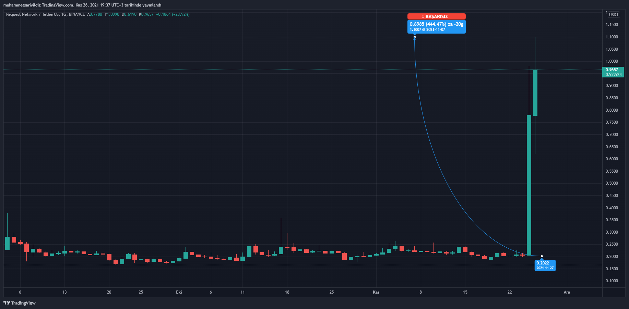Click the 'Eki' month marker on time axis

(179, 292)
